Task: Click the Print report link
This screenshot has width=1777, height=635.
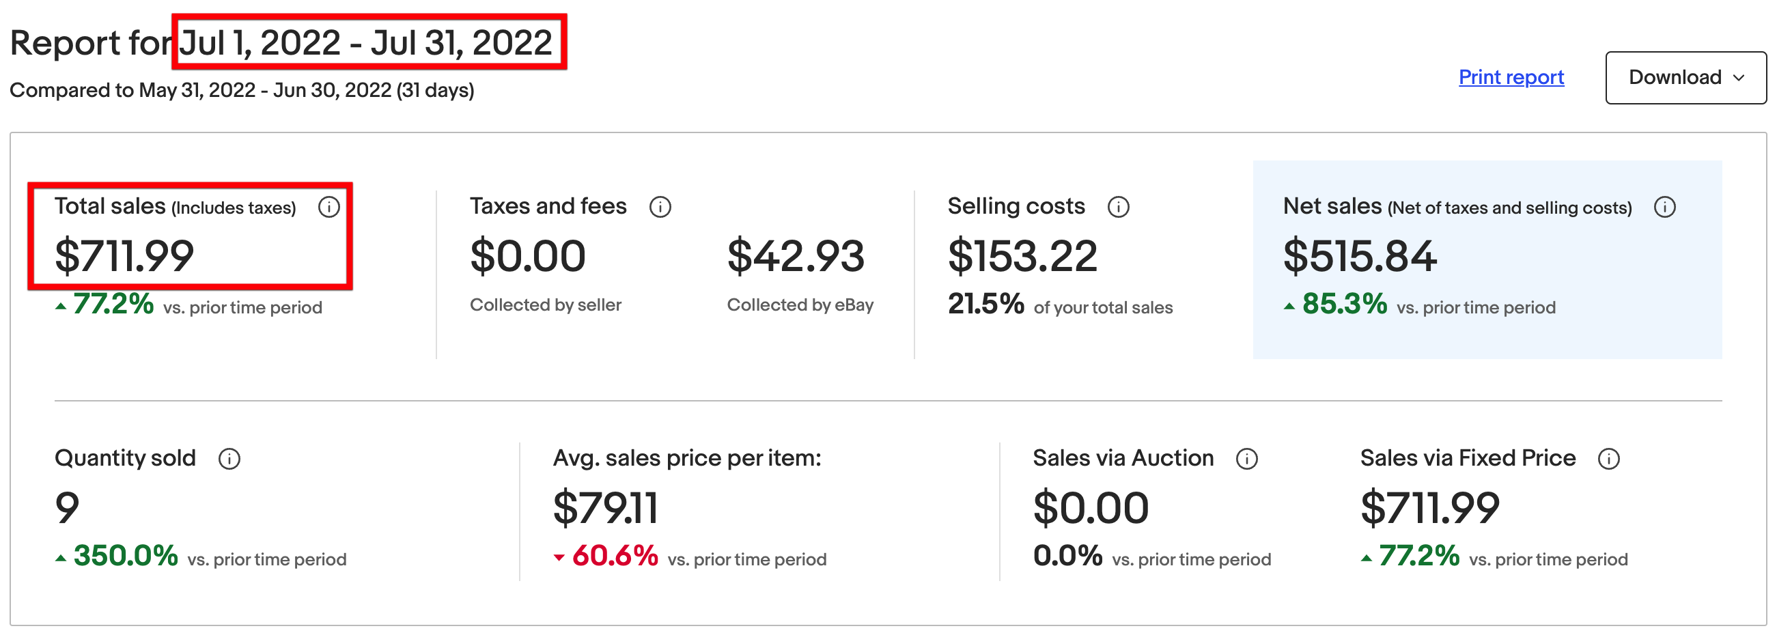Action: 1511,77
